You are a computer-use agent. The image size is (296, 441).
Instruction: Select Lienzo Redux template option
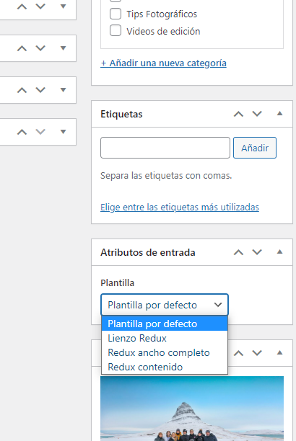[x=165, y=338]
